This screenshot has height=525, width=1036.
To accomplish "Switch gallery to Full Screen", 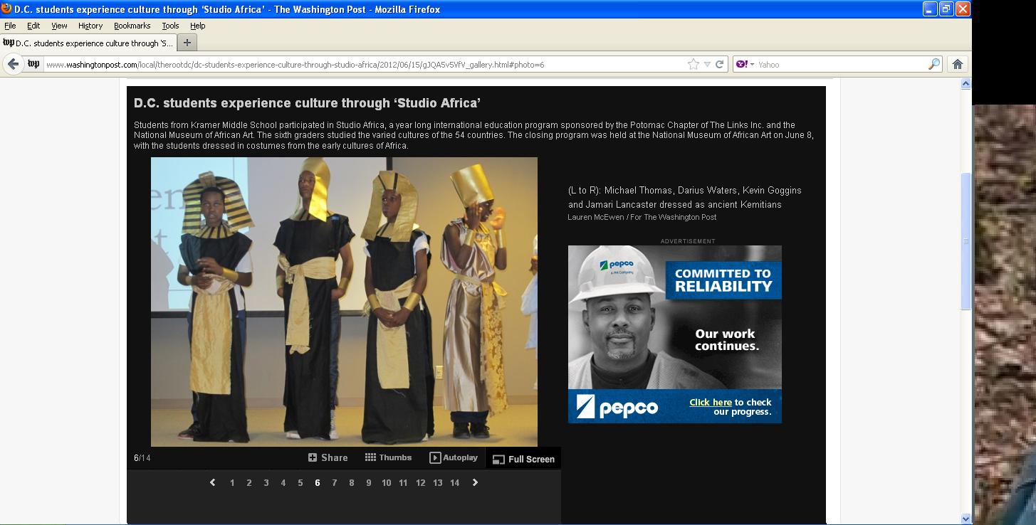I will pyautogui.click(x=523, y=459).
